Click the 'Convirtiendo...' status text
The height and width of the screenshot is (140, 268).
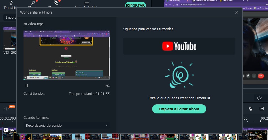tap(34, 94)
